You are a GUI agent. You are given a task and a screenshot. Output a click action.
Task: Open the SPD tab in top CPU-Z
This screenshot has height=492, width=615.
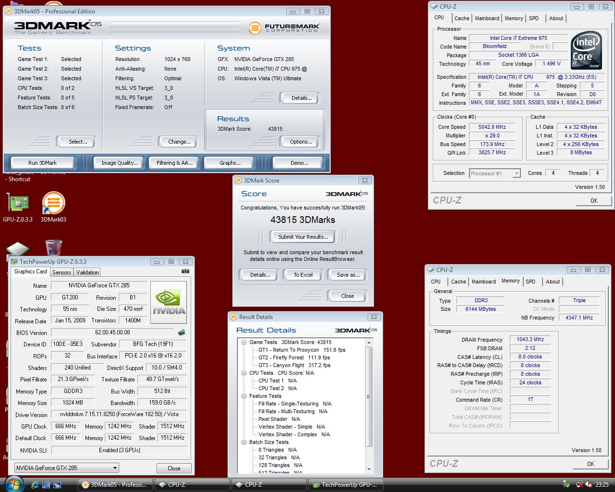pyautogui.click(x=534, y=18)
